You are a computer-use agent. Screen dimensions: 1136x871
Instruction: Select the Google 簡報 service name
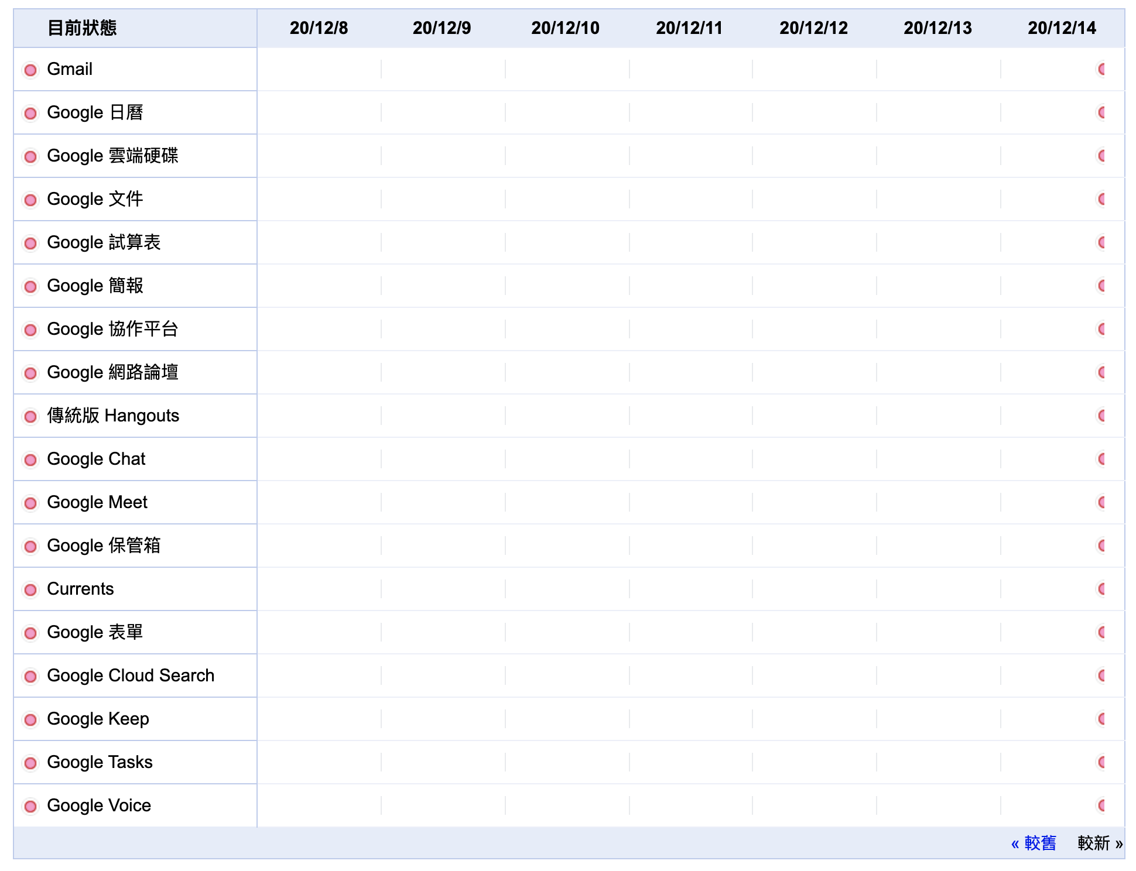tap(95, 286)
